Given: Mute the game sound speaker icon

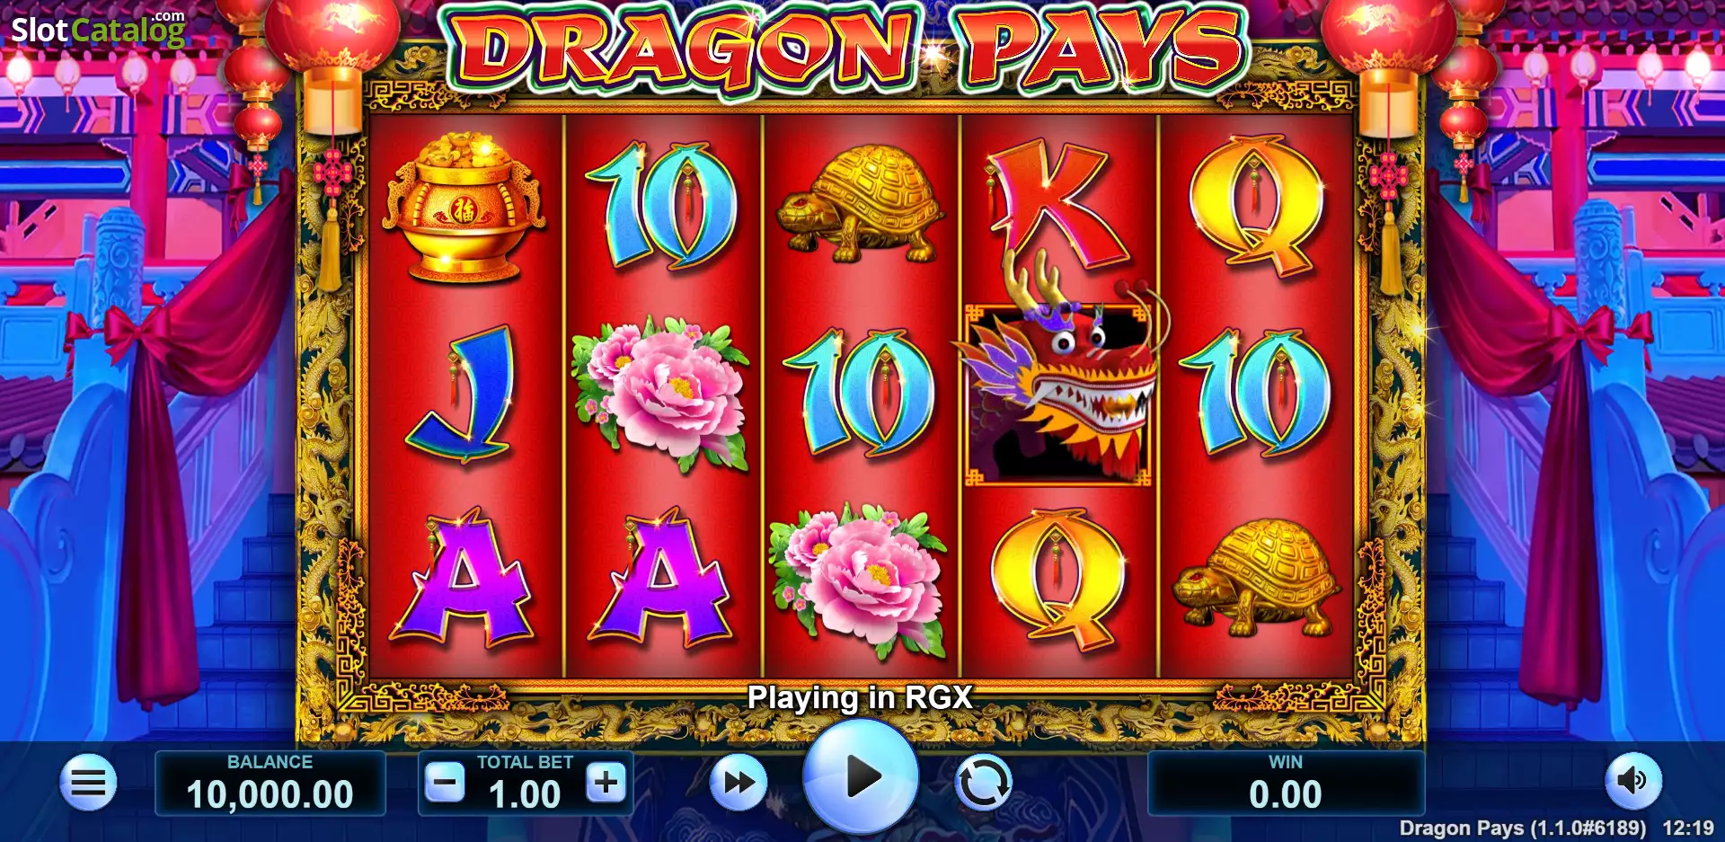Looking at the screenshot, I should point(1633,781).
